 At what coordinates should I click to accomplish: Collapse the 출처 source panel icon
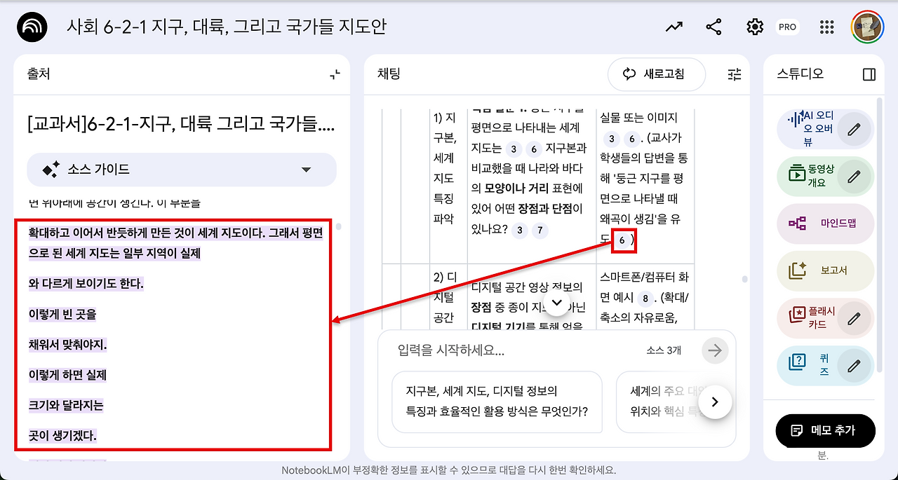[335, 74]
